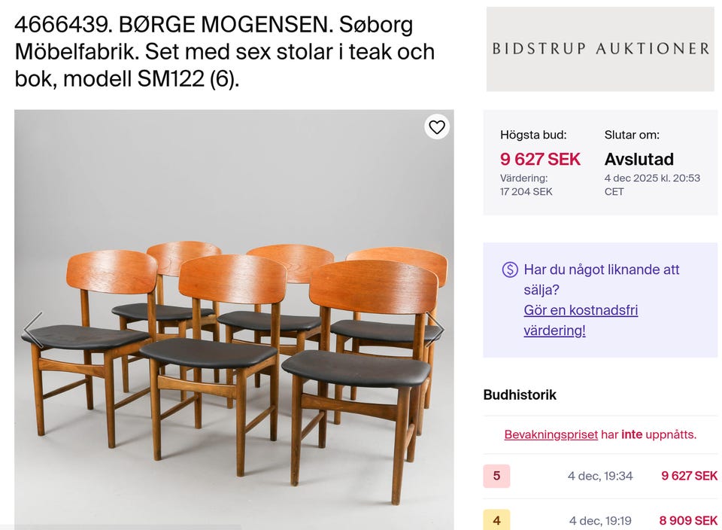Click the Avslutad status text
The width and height of the screenshot is (722, 530).
click(639, 159)
